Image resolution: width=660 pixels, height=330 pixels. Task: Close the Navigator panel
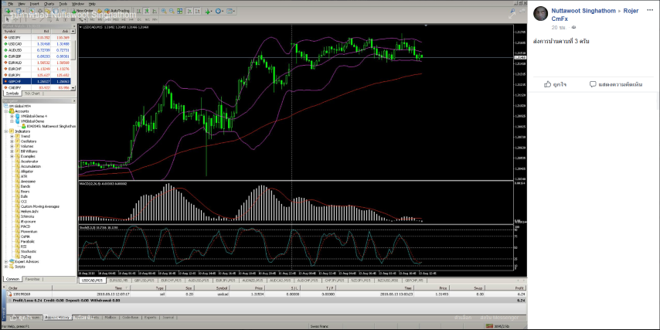[x=75, y=101]
